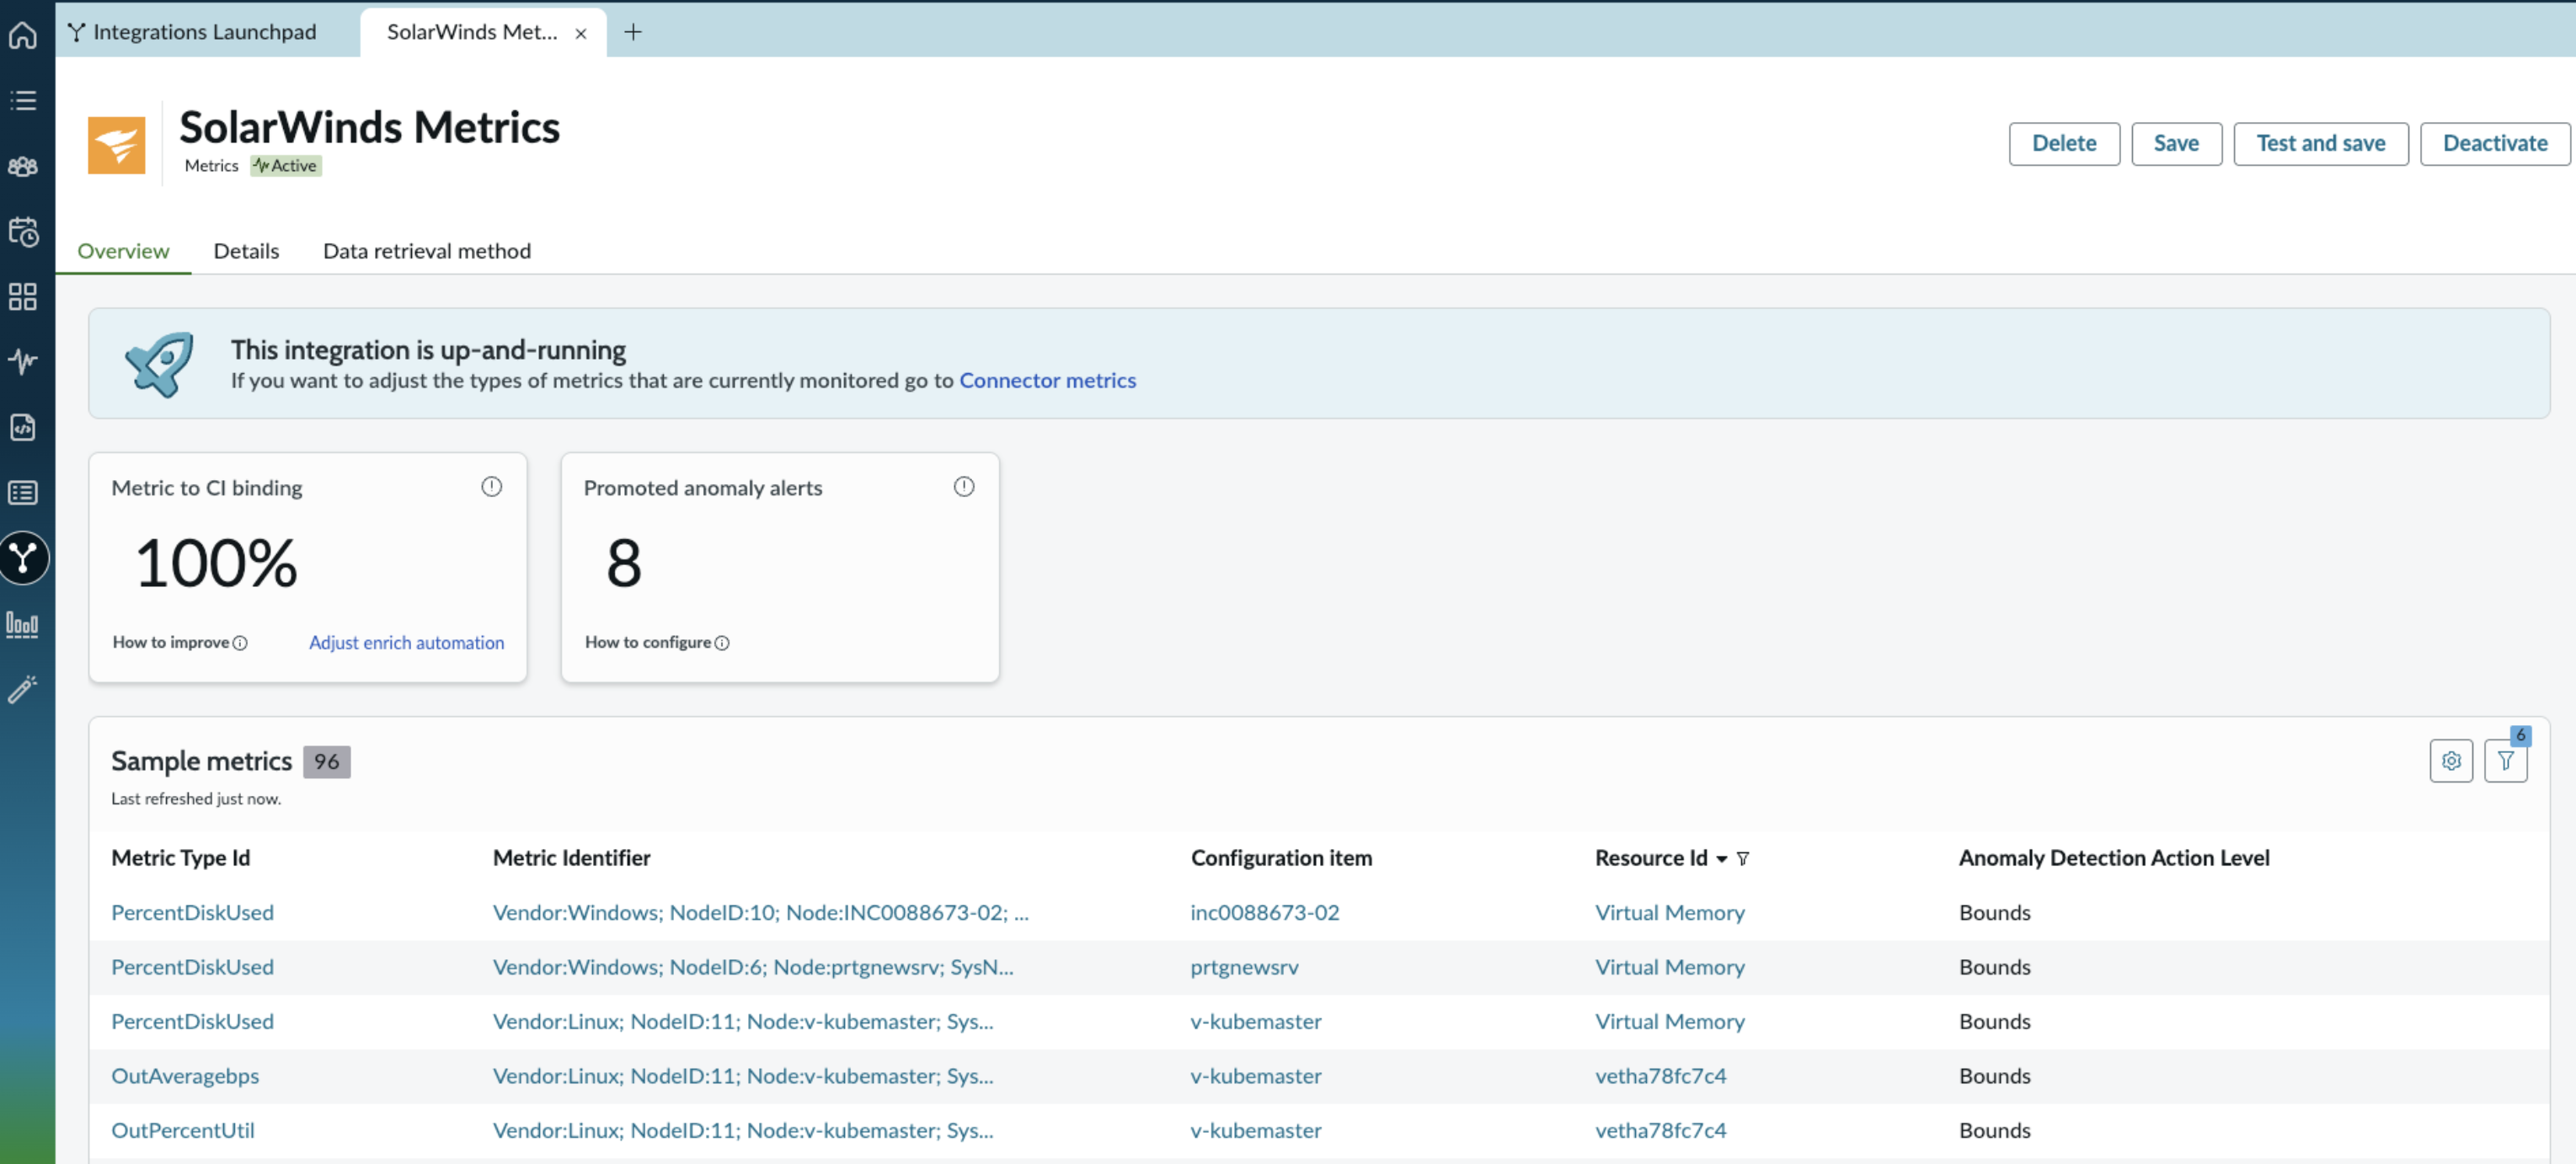The image size is (2576, 1164).
Task: Click the 100% binding value
Action: [x=216, y=563]
